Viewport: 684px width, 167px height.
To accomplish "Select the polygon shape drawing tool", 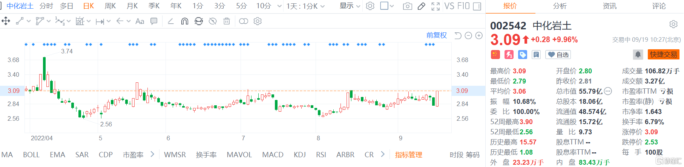I will point(39,21).
